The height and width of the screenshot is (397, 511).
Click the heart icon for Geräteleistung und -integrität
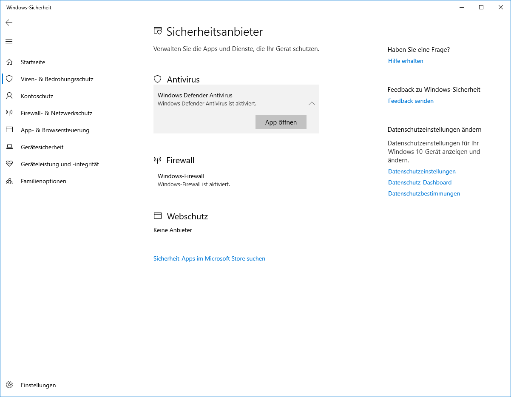click(x=9, y=164)
